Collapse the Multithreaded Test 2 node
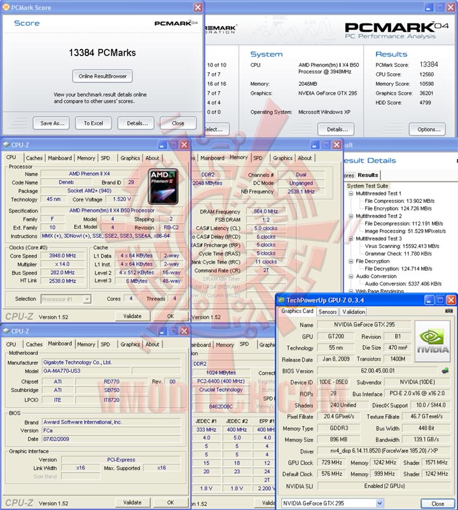This screenshot has height=510, width=458. pyautogui.click(x=350, y=216)
